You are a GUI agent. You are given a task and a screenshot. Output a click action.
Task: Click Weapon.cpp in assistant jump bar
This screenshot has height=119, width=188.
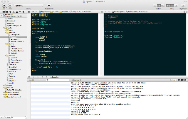coord(131,12)
